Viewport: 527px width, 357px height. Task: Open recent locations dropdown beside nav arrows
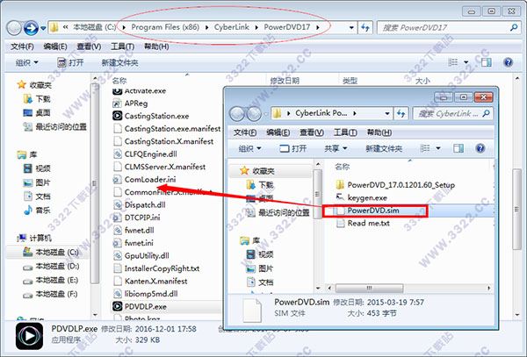point(43,28)
